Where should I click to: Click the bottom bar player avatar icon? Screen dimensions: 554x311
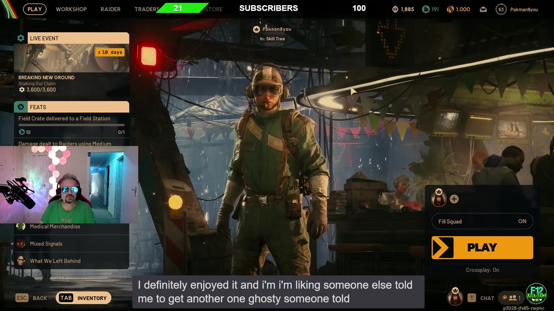tap(455, 297)
